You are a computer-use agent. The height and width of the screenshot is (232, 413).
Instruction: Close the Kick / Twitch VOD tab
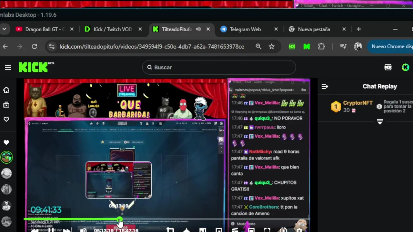point(140,29)
